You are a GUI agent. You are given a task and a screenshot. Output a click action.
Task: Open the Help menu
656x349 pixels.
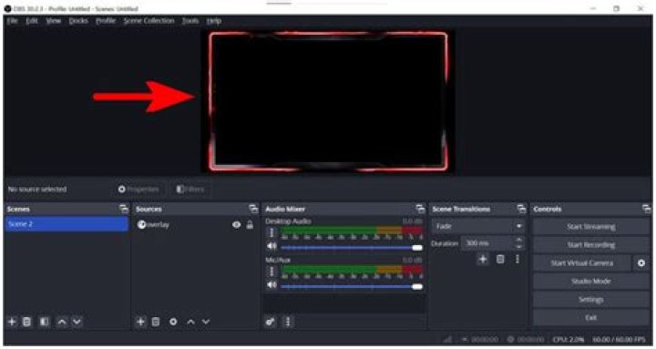tap(214, 21)
